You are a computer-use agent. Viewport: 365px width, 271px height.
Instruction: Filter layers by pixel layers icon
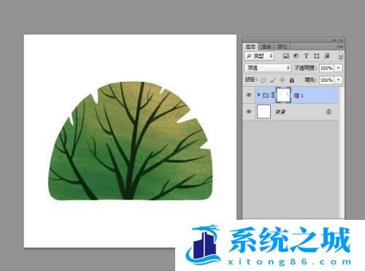coord(286,56)
